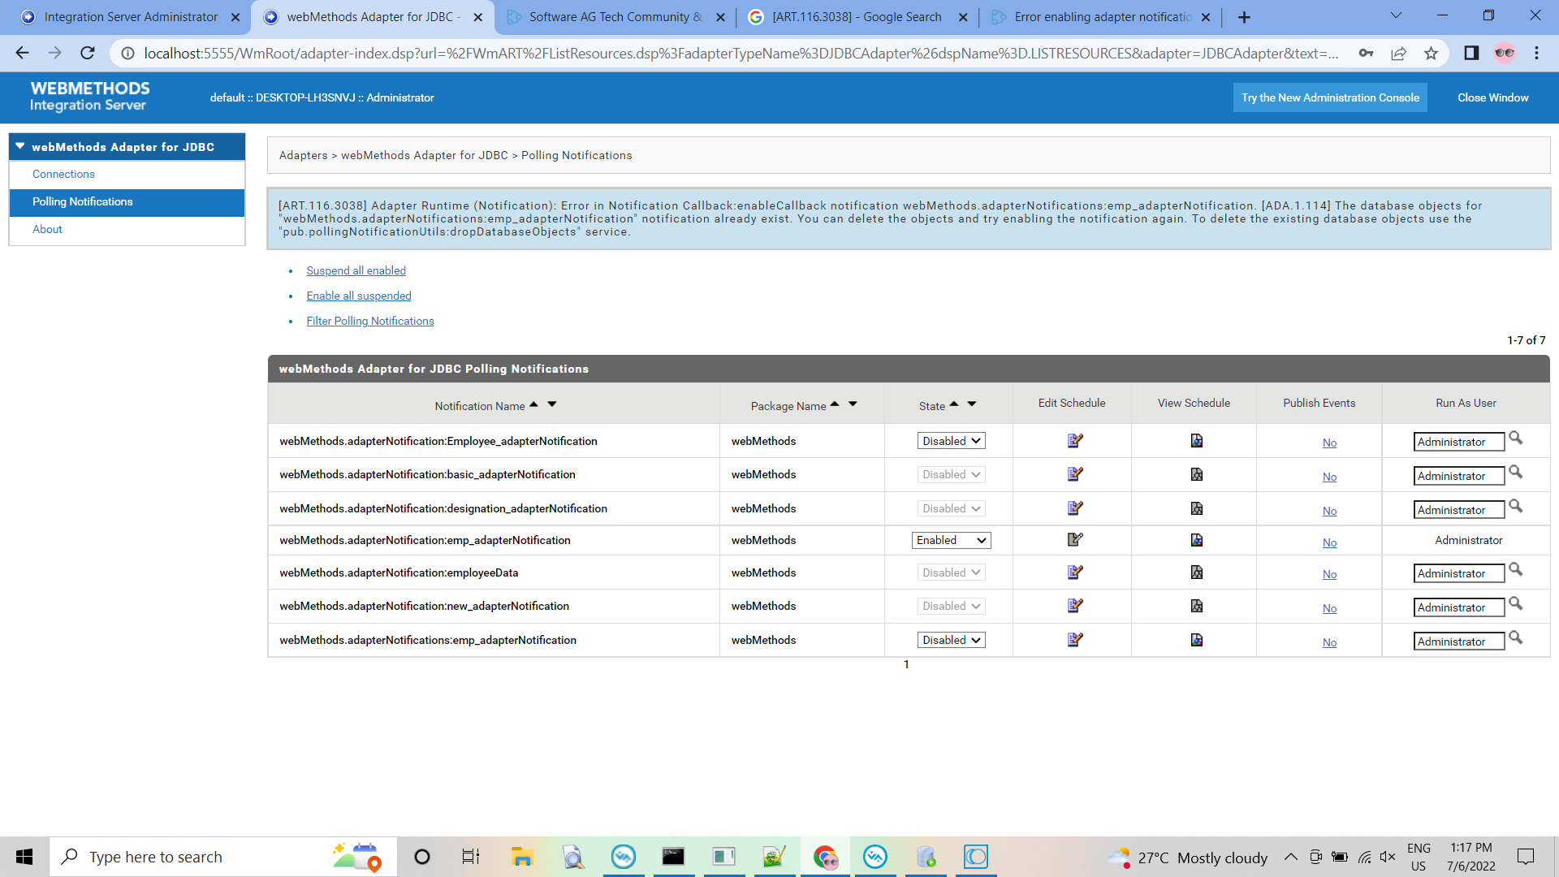Search Run As User for Employee_adapterNotification
The width and height of the screenshot is (1559, 877).
[x=1515, y=438]
